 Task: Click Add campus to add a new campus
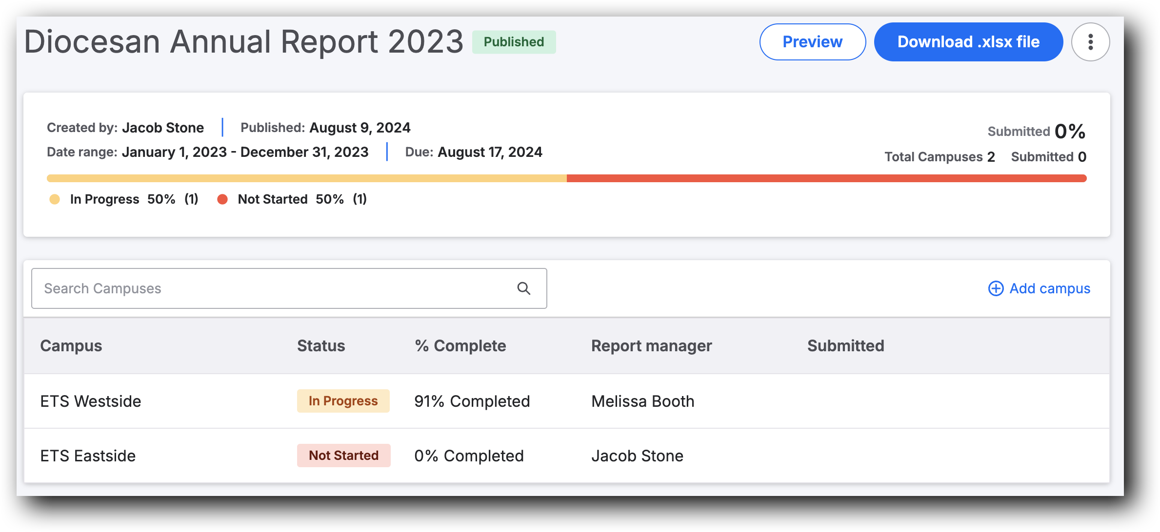click(x=1049, y=288)
